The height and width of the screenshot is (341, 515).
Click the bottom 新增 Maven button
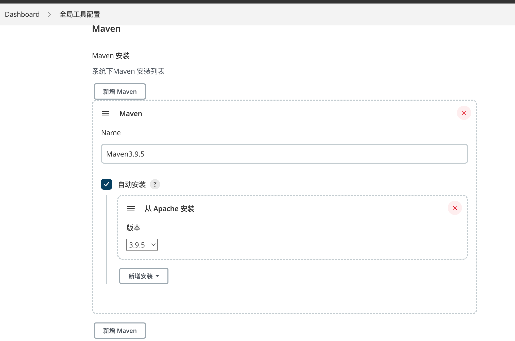point(120,331)
